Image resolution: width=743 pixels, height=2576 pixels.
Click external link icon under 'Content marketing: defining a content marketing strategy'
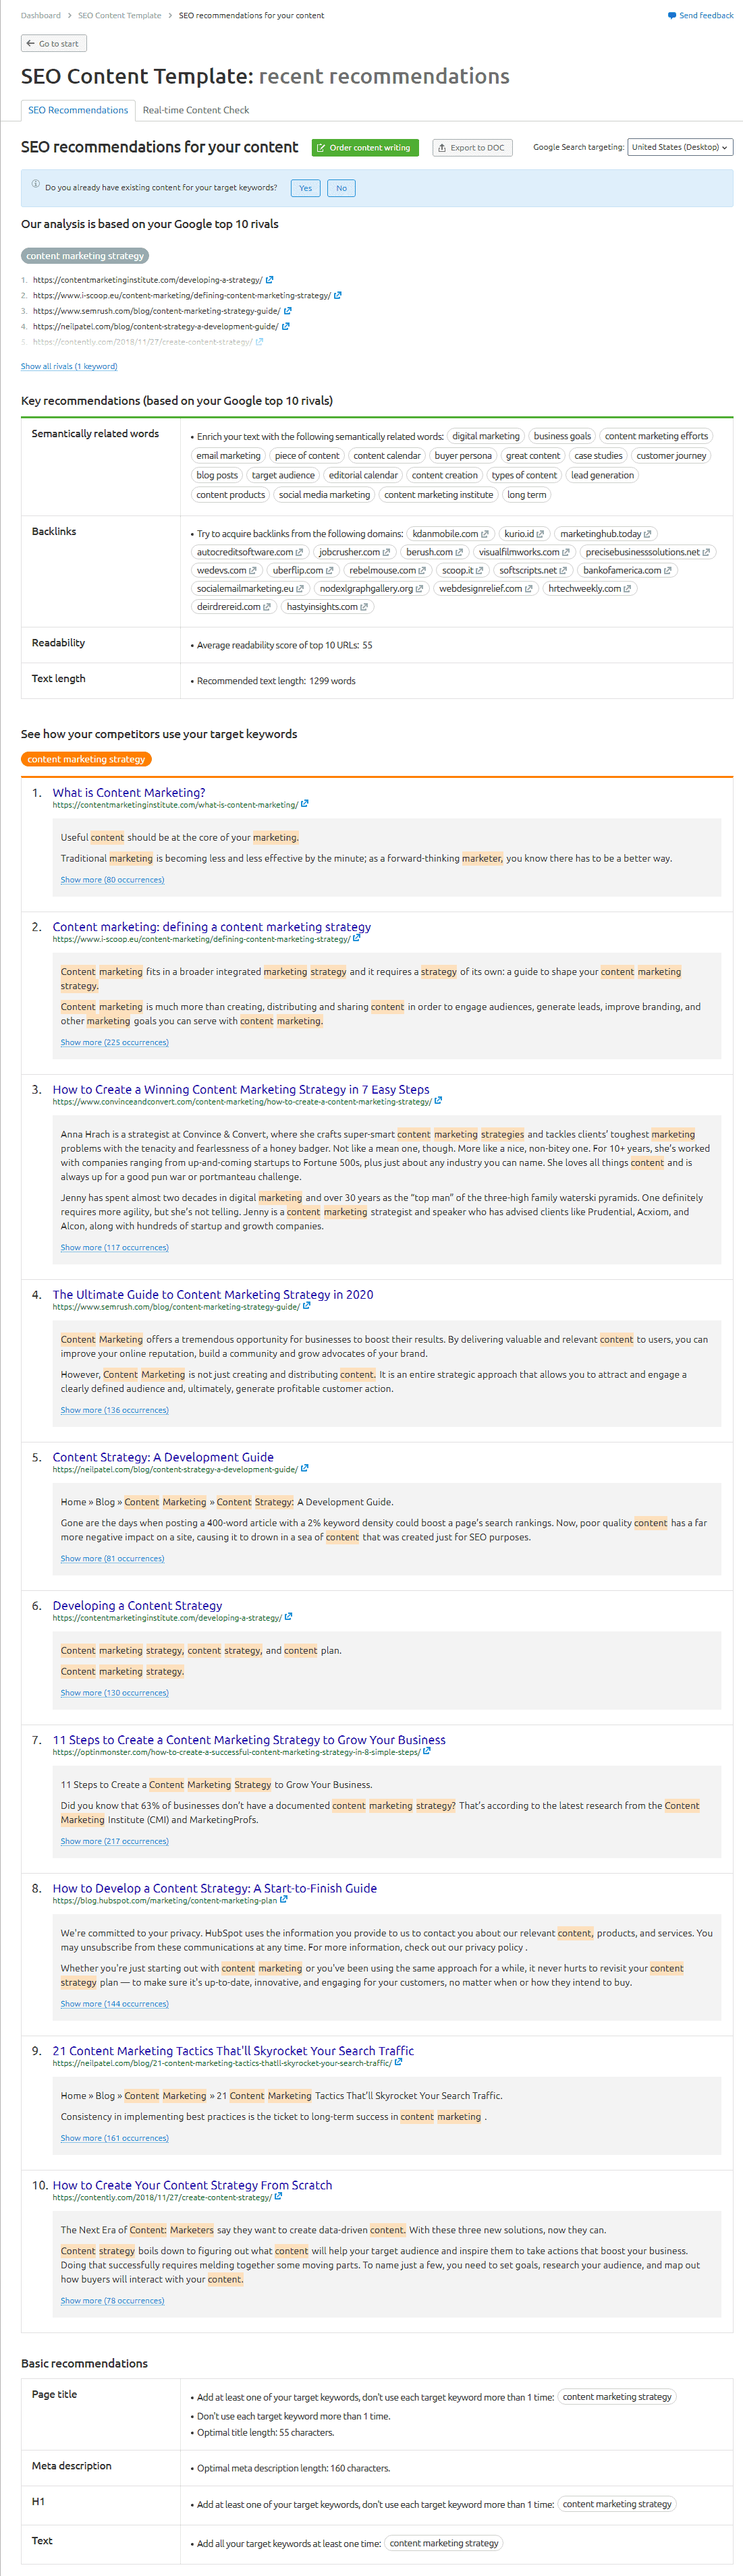(x=356, y=939)
